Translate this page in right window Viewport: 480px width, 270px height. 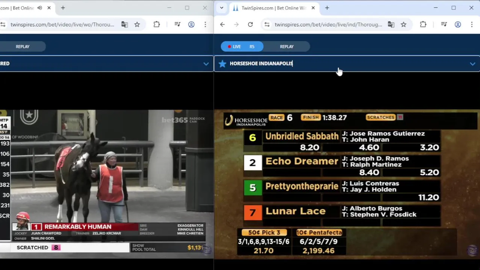coord(391,25)
